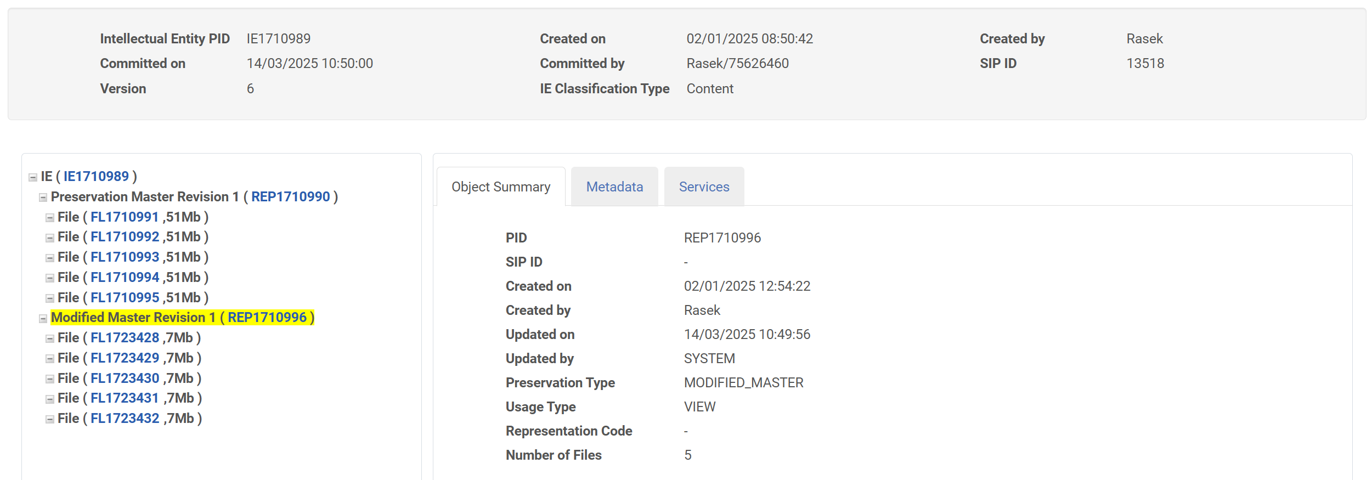Select highlighted REP1710996 representation link
1372x480 pixels.
pyautogui.click(x=267, y=318)
